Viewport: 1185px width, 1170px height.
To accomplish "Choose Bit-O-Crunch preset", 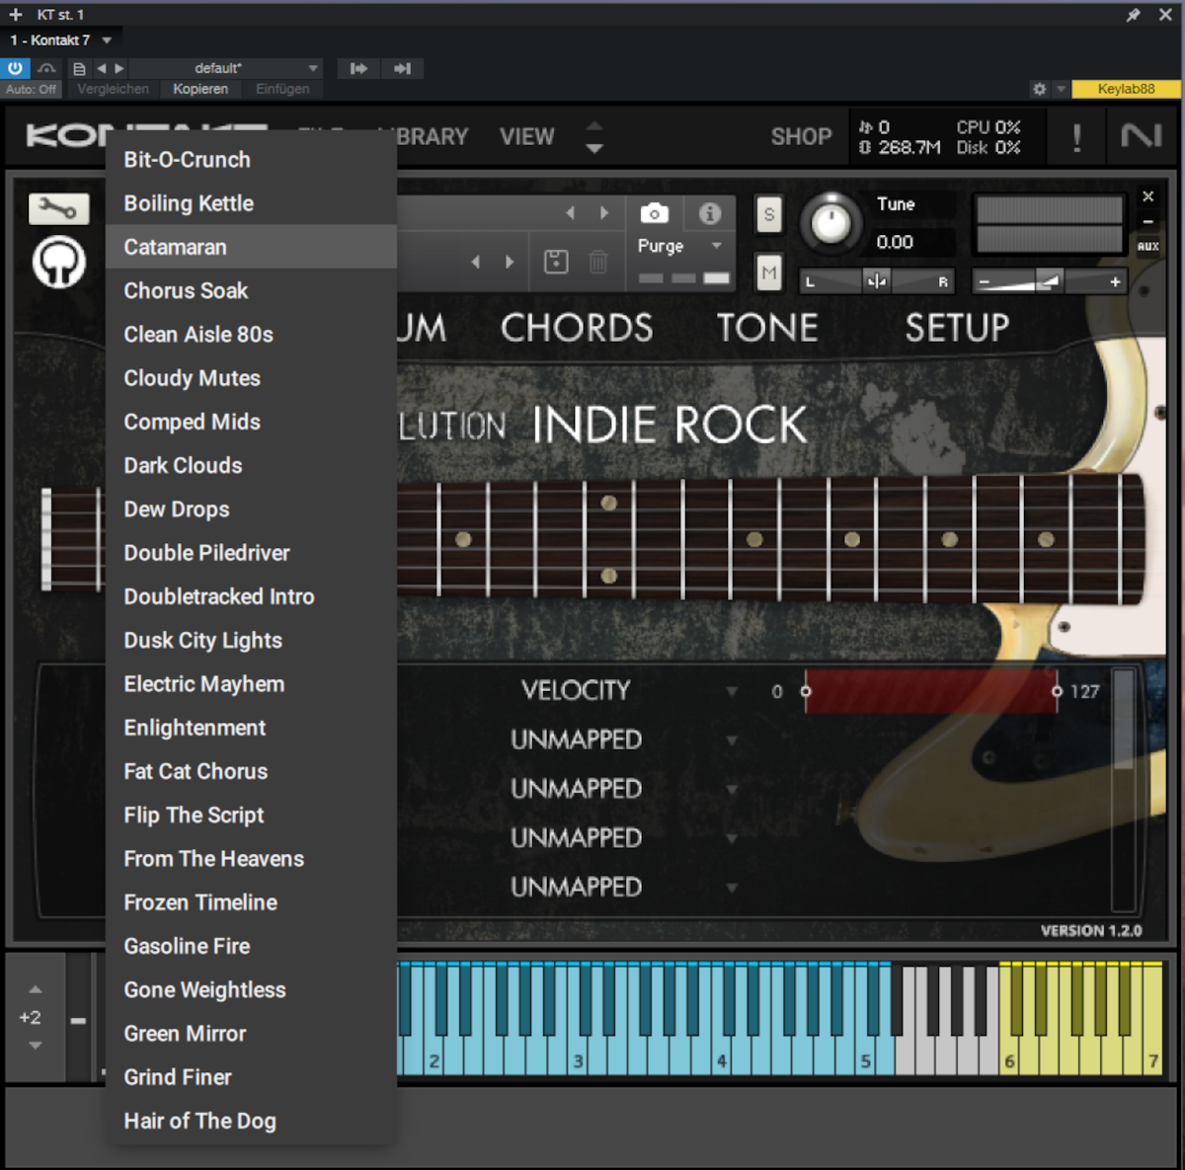I will tap(251, 160).
